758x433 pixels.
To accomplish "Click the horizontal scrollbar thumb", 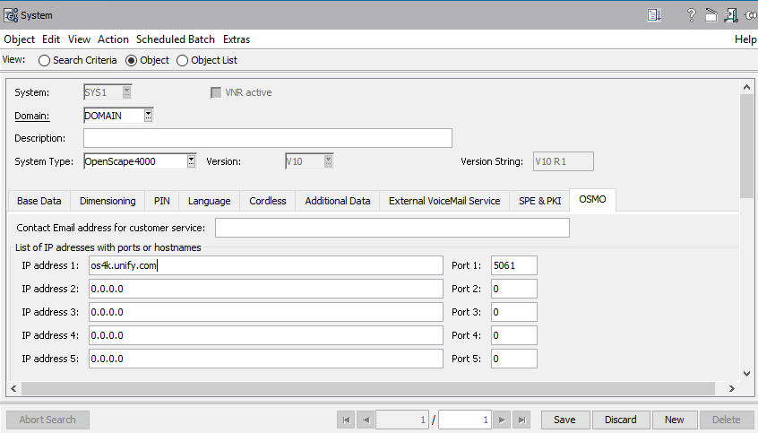I will (368, 388).
